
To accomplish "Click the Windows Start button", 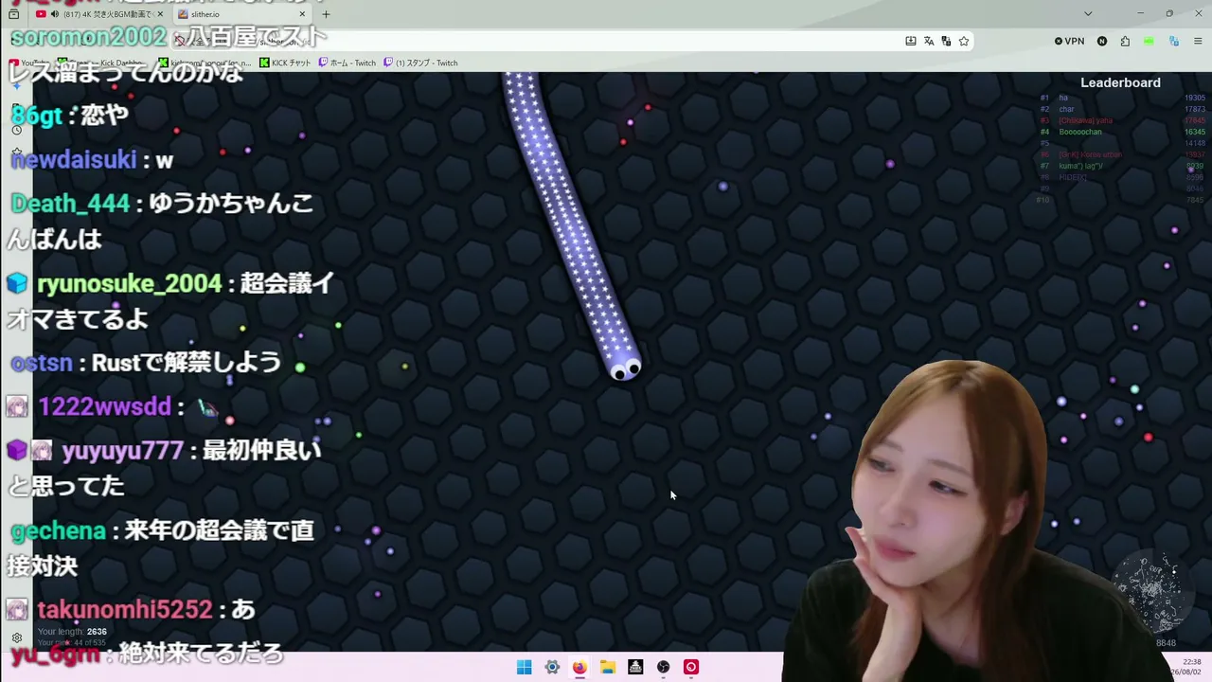I will [524, 667].
